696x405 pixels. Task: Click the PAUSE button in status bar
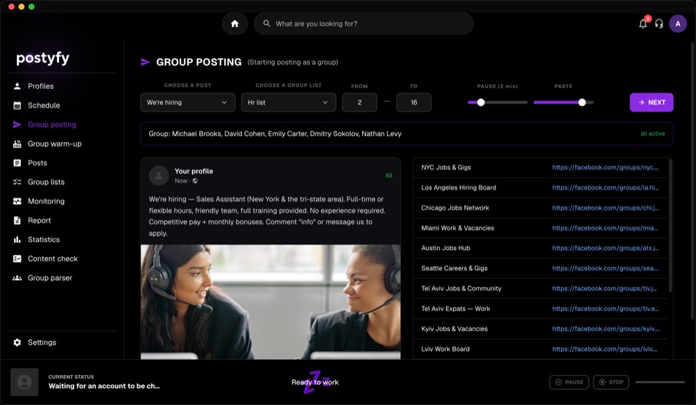569,382
